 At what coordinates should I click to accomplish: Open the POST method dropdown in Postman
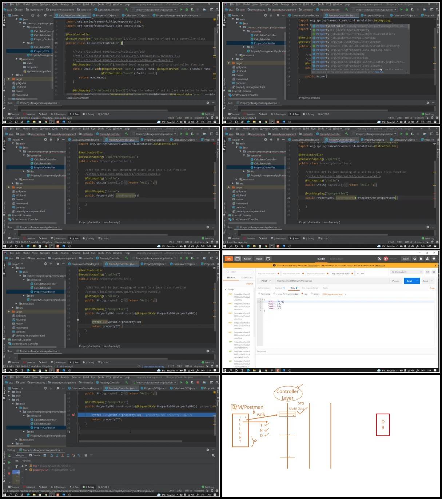click(x=266, y=281)
